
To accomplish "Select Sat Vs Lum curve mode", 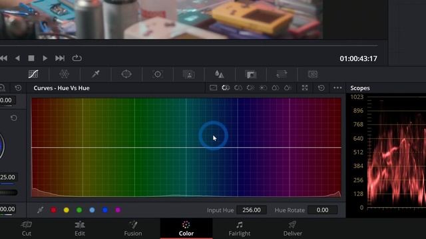I will pos(288,88).
